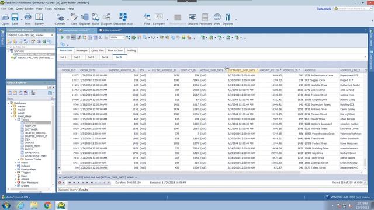Viewport: 374px width, 210px height.
Task: Click the Edit toolbar icon
Action: [74, 19]
